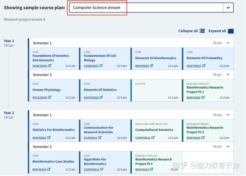
Task: Collapse Year 1 Semester 2 chevron
Action: 228,75
